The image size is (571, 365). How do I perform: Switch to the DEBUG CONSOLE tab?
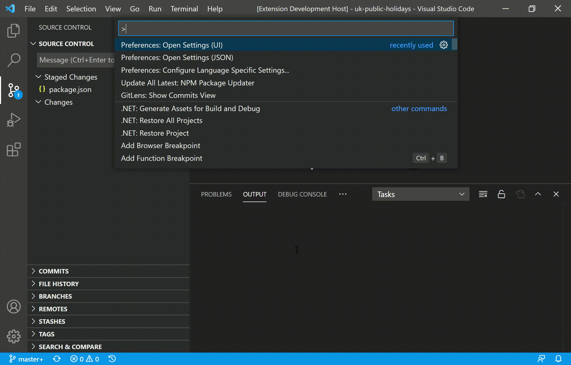point(302,194)
